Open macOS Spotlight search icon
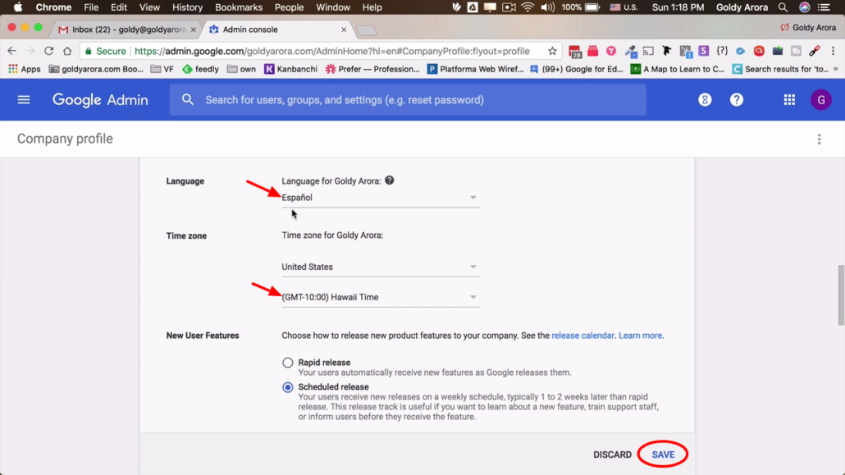 783,7
